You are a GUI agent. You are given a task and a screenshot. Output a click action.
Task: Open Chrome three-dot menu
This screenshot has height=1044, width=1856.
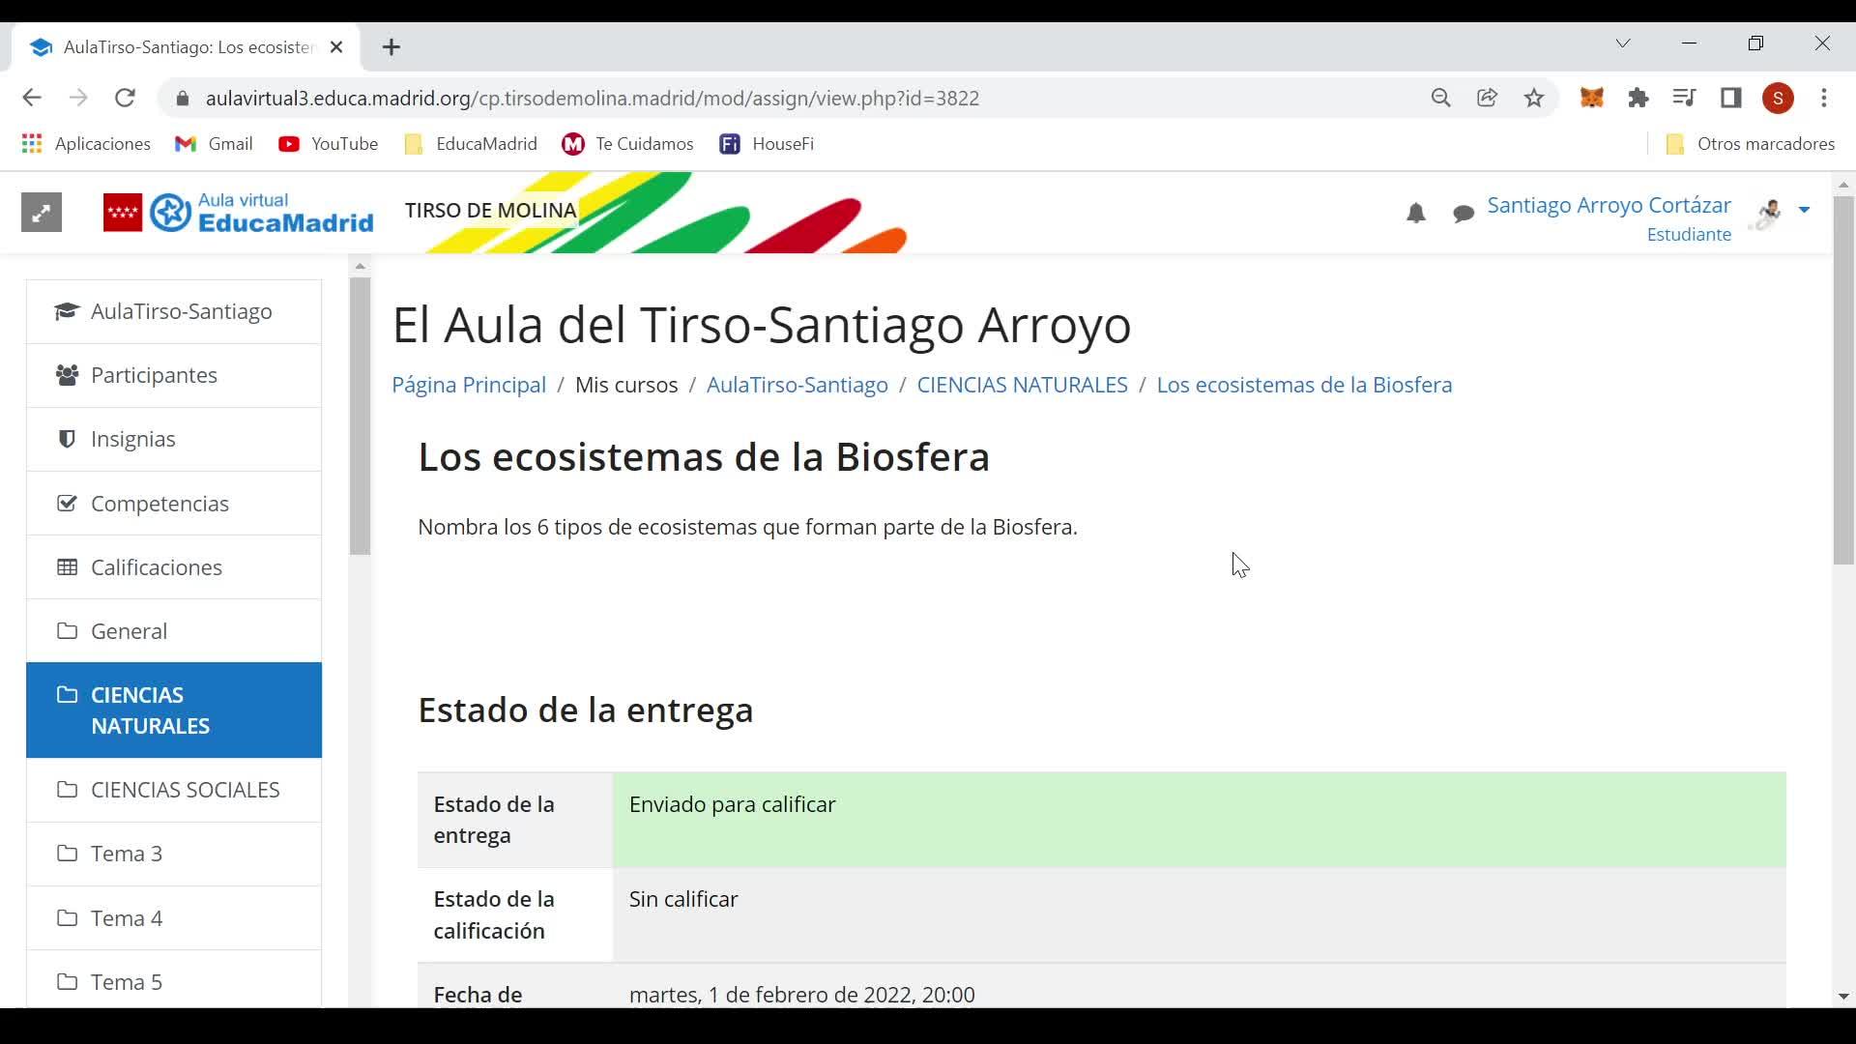click(1824, 98)
